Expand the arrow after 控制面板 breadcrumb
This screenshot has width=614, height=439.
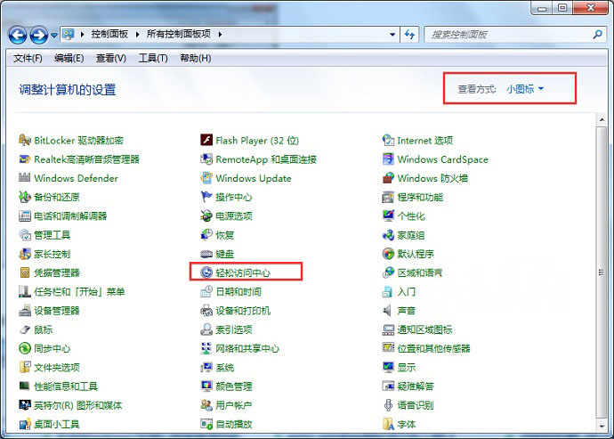point(137,35)
